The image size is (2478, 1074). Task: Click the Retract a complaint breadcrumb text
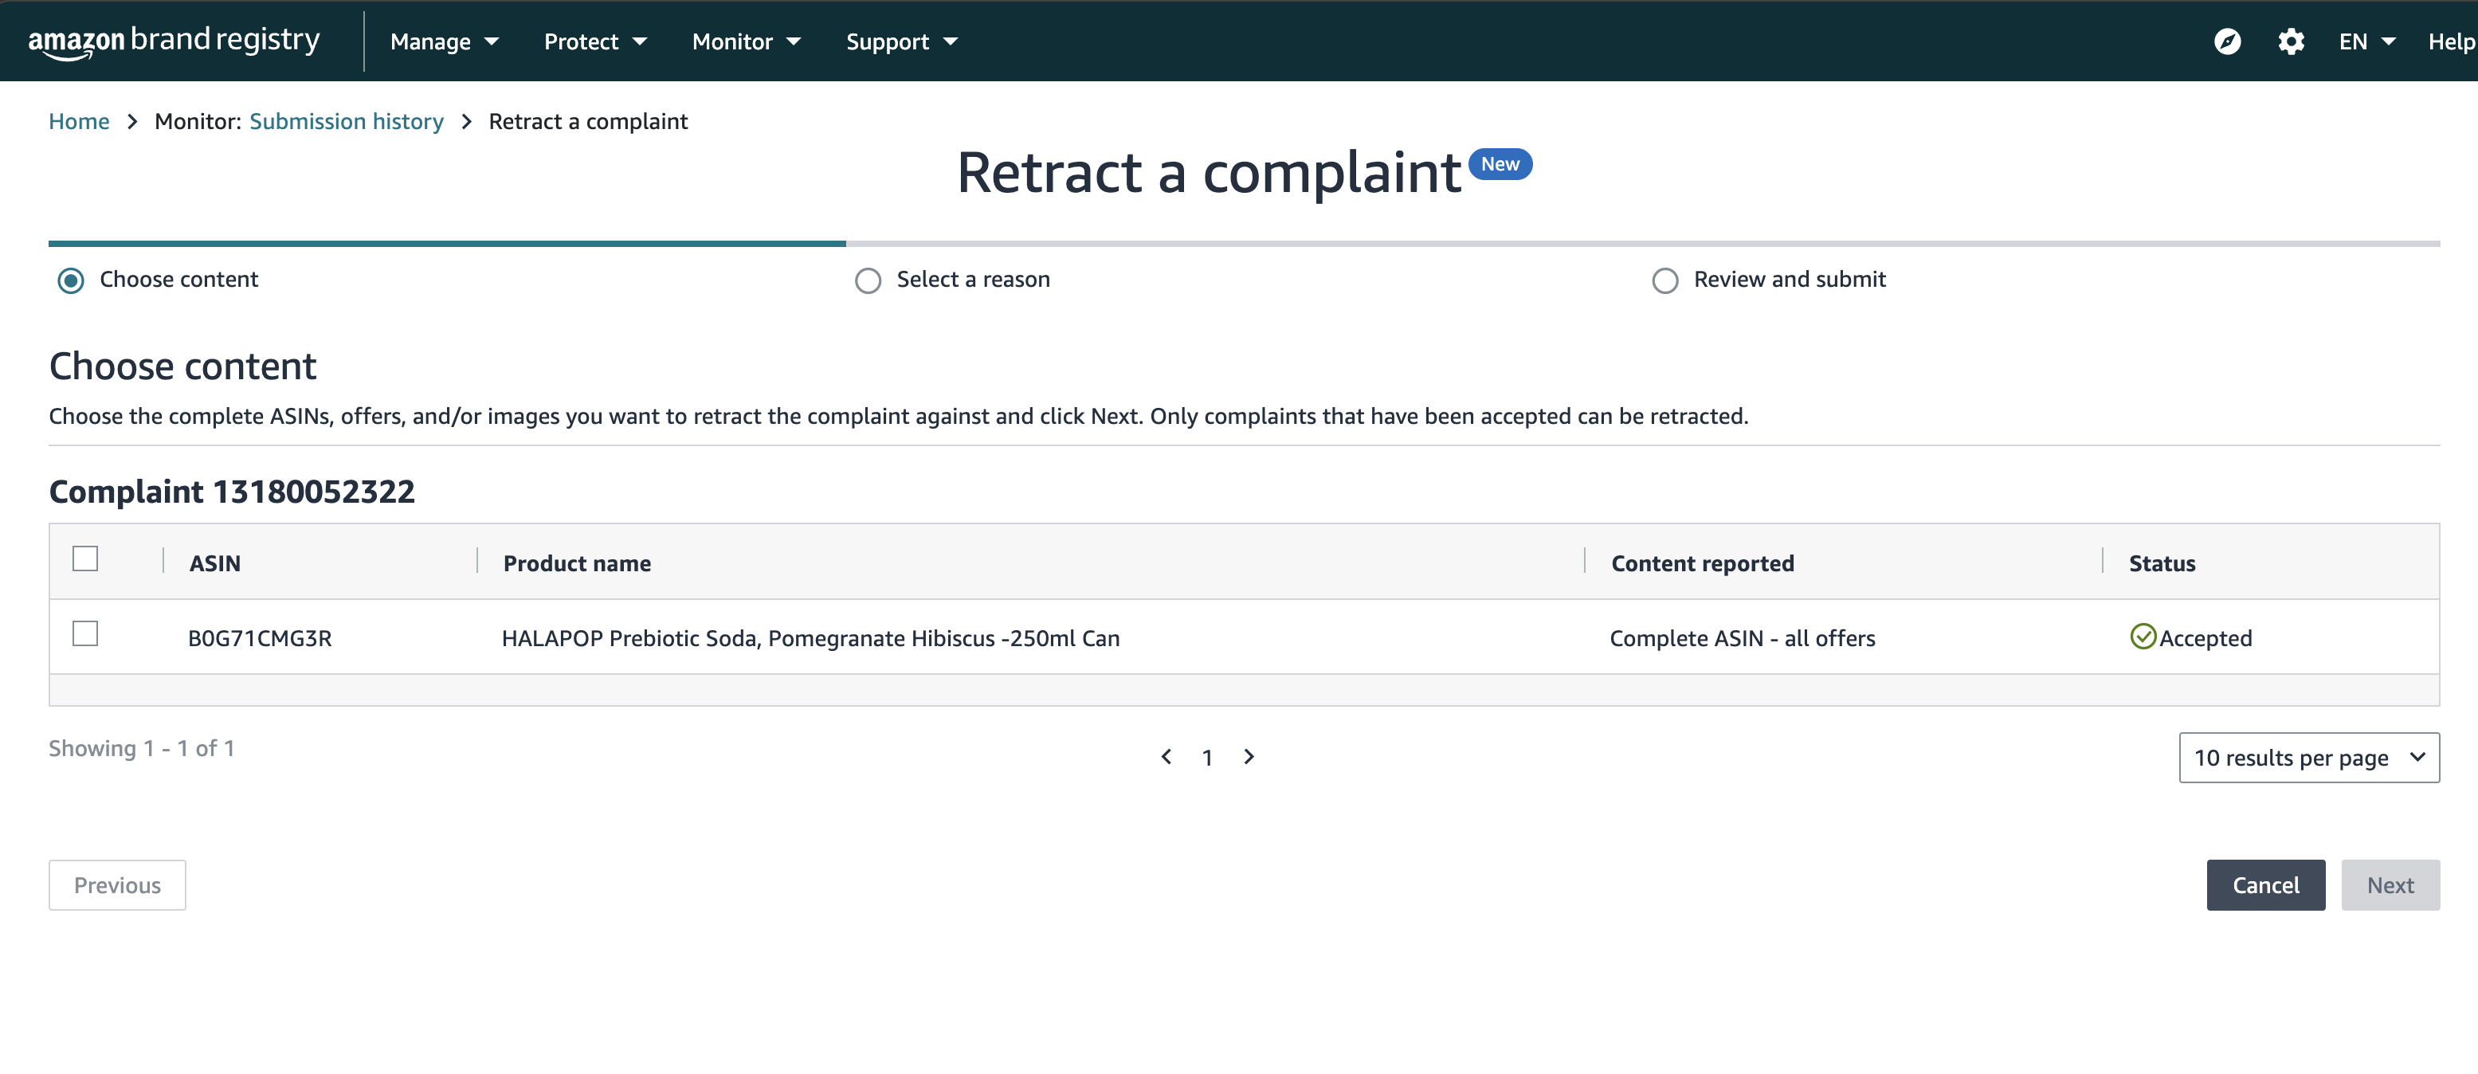coord(588,121)
